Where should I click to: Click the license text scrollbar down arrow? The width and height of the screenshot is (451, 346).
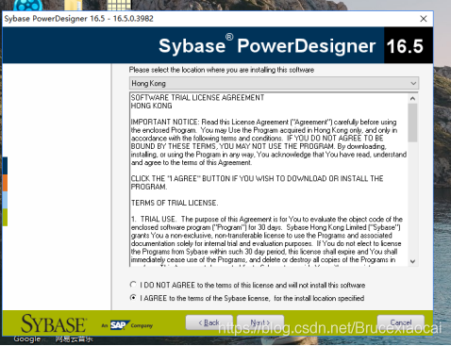[x=412, y=261]
